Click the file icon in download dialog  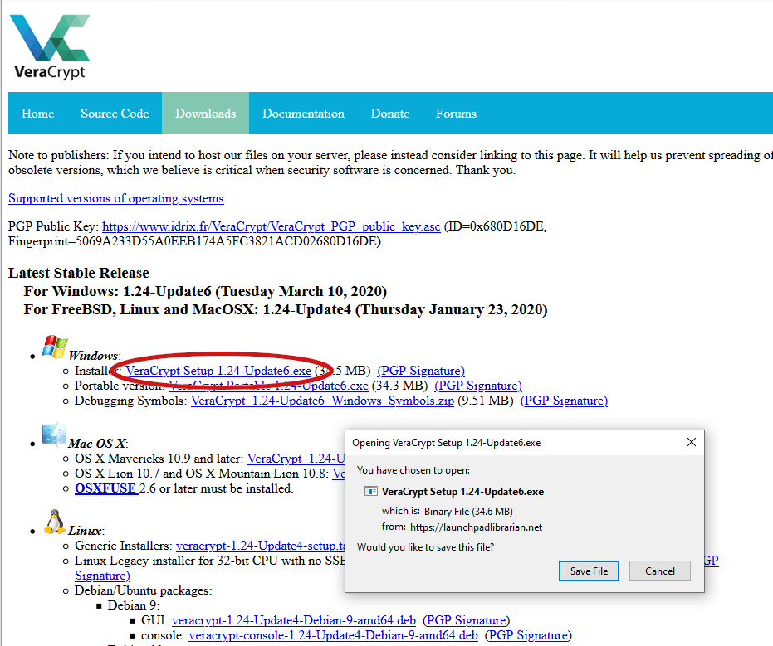[x=370, y=491]
